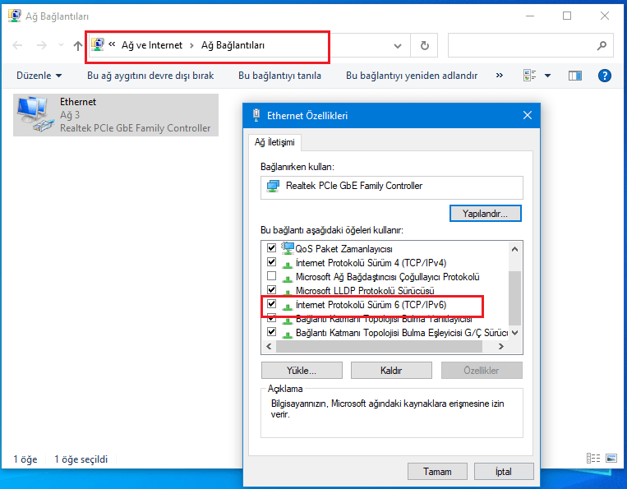Click Ağ Bağlantıları window title icon
This screenshot has width=627, height=489.
(15, 16)
